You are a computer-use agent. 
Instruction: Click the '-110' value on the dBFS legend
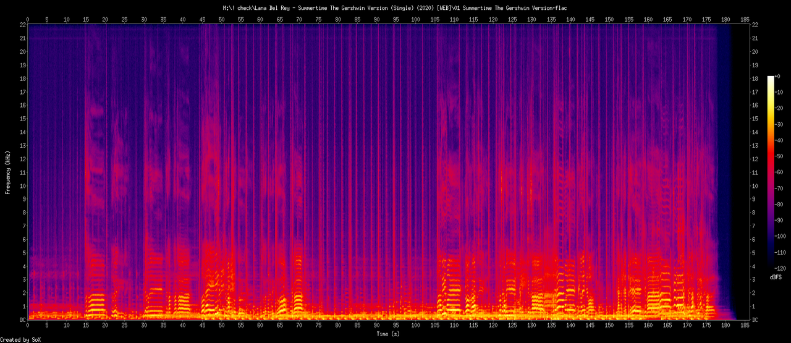782,253
